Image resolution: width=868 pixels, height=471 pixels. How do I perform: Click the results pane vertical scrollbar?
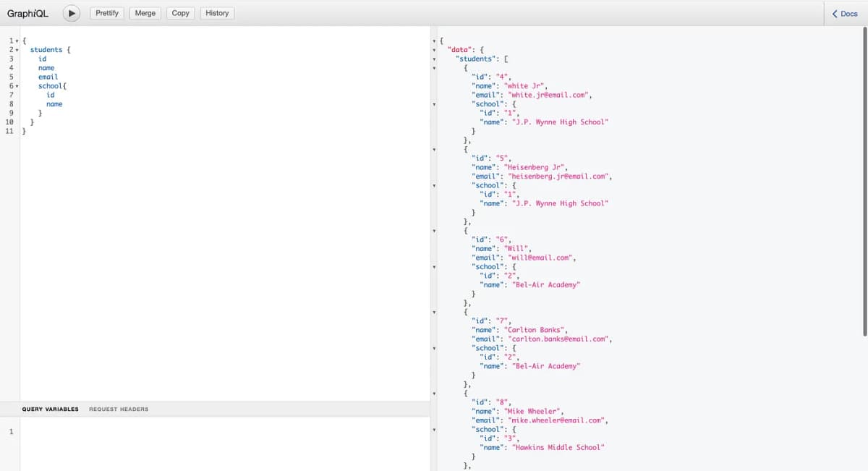pos(864,181)
